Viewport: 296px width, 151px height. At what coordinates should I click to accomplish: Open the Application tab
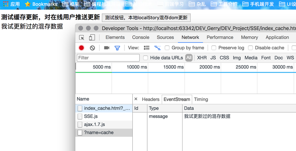click(277, 37)
